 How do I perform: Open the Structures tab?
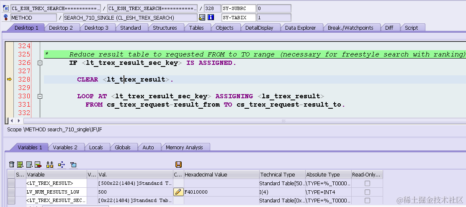point(165,28)
